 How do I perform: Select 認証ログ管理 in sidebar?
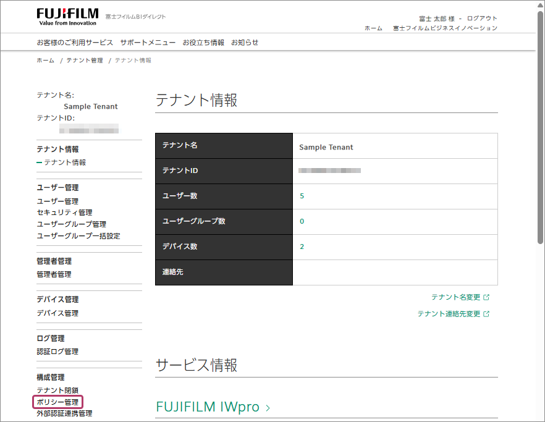[57, 352]
